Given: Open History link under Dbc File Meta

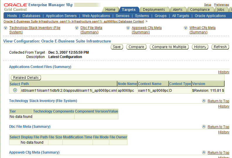Looking at the screenshot, I should click(224, 132).
